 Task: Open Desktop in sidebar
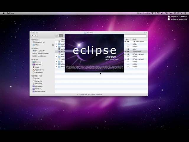point(37,64)
